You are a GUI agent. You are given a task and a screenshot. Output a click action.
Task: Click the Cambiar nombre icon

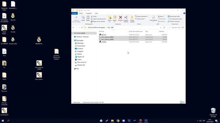pos(126,19)
